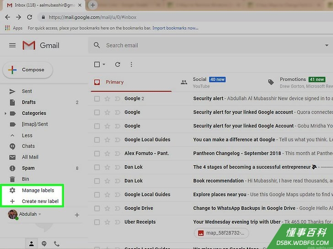The height and width of the screenshot is (249, 333).
Task: Click the site lock icon in address bar
Action: pyautogui.click(x=43, y=17)
